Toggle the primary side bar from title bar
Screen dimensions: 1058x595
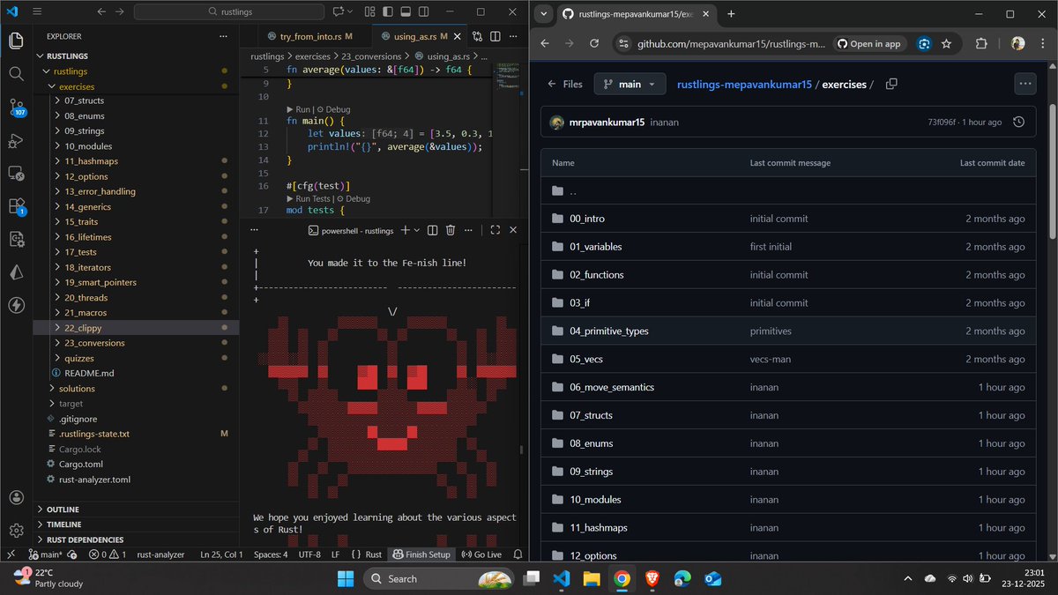[x=387, y=12]
